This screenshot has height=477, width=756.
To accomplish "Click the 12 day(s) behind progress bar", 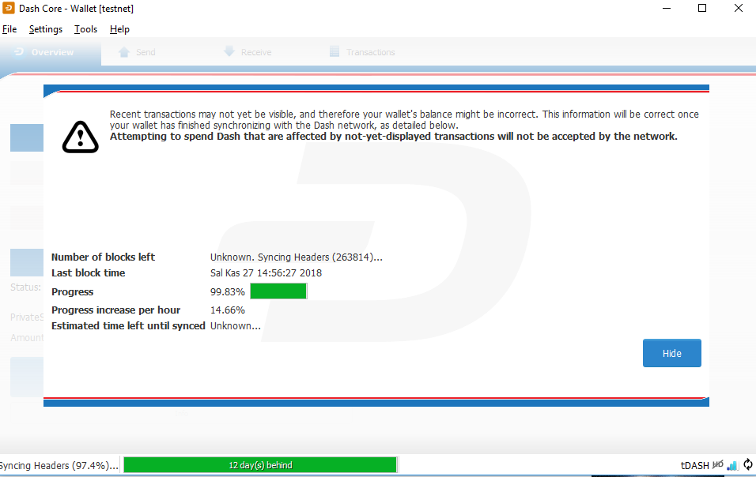I will tap(260, 465).
